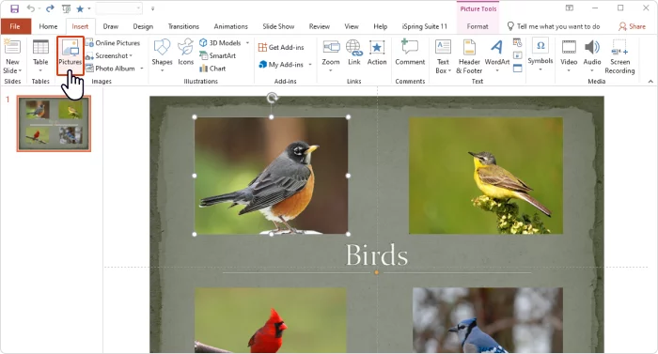Open the View tab

[x=352, y=26]
